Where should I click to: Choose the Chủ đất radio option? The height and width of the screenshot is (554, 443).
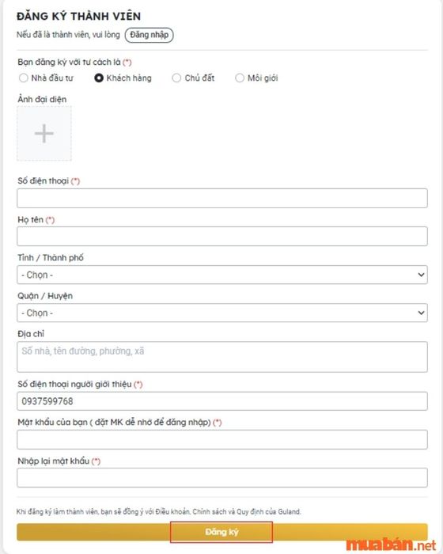point(176,78)
